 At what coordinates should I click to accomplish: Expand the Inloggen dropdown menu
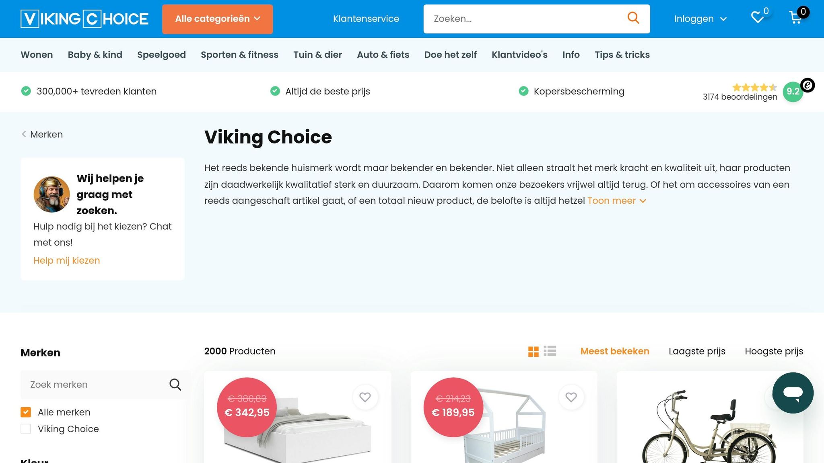700,18
